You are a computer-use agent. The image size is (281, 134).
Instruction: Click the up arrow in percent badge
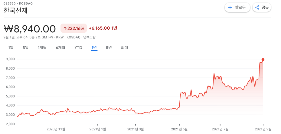[x=65, y=28]
